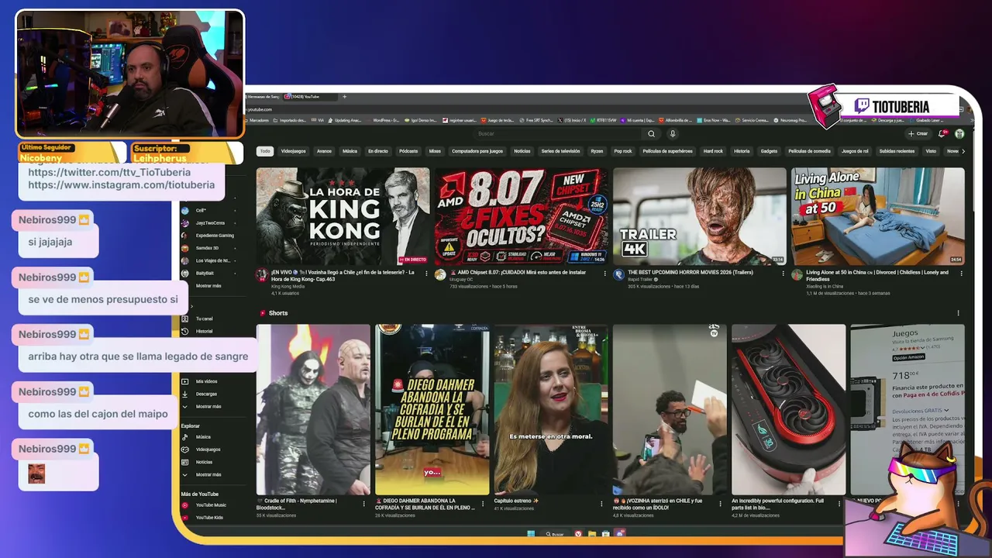
Task: Select the Pódcasts filter chip
Action: click(x=408, y=151)
